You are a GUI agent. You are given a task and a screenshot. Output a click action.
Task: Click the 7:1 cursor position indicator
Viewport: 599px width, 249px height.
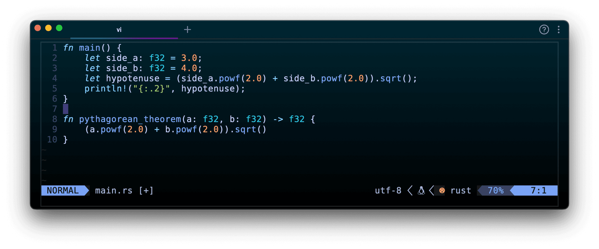(x=538, y=191)
